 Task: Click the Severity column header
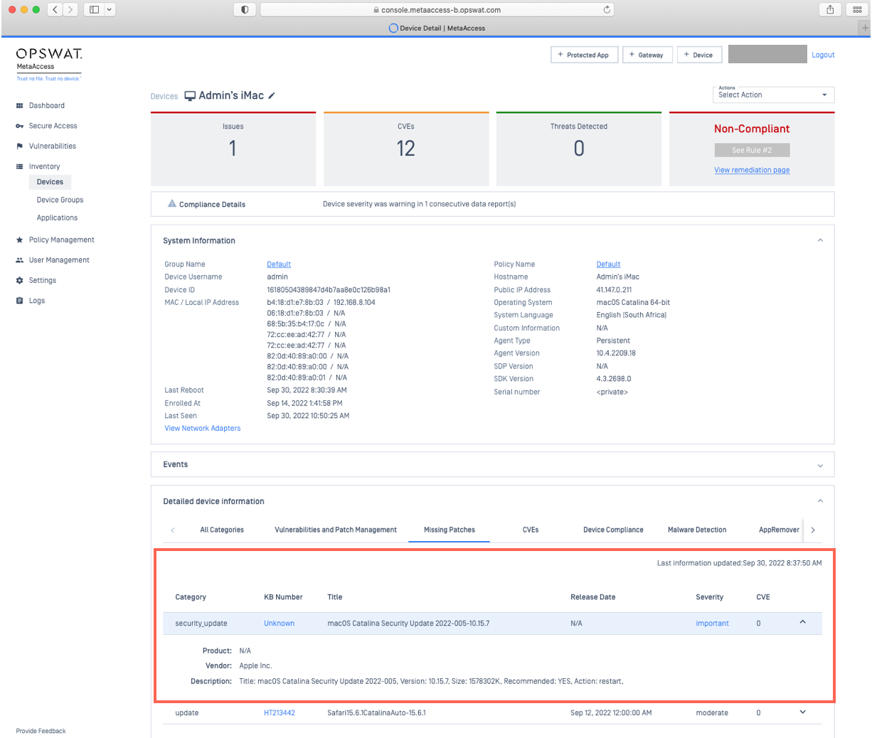point(709,597)
